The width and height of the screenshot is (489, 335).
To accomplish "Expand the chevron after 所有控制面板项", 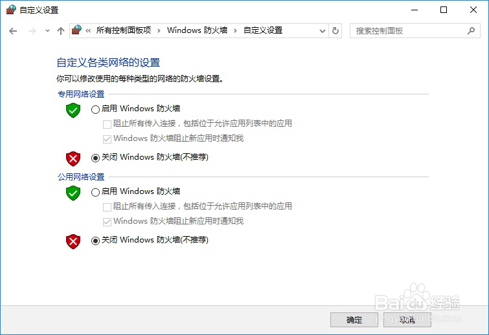I will [159, 30].
